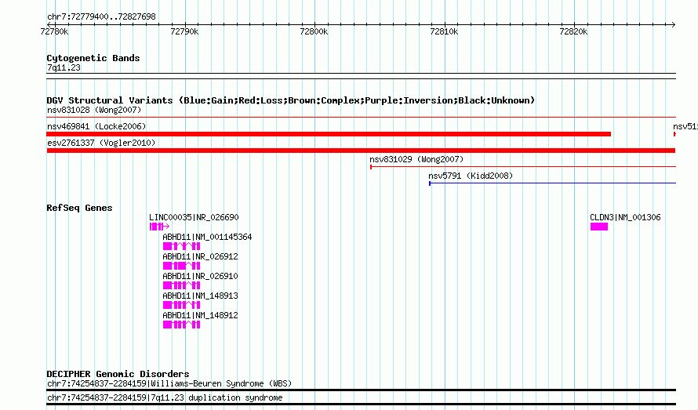Click esv2761337 red loss bar

coord(361,151)
